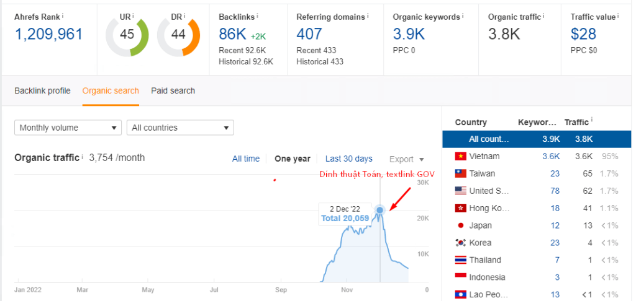Click info icon beside Traffic column header
This screenshot has width=636, height=301.
coord(591,120)
